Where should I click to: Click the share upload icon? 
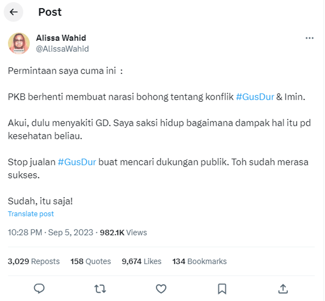pos(283,288)
